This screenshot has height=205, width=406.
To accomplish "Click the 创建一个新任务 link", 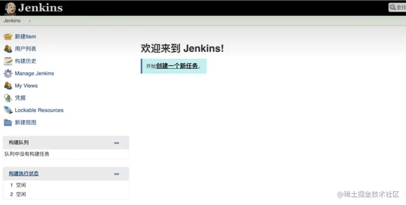I will [x=177, y=66].
